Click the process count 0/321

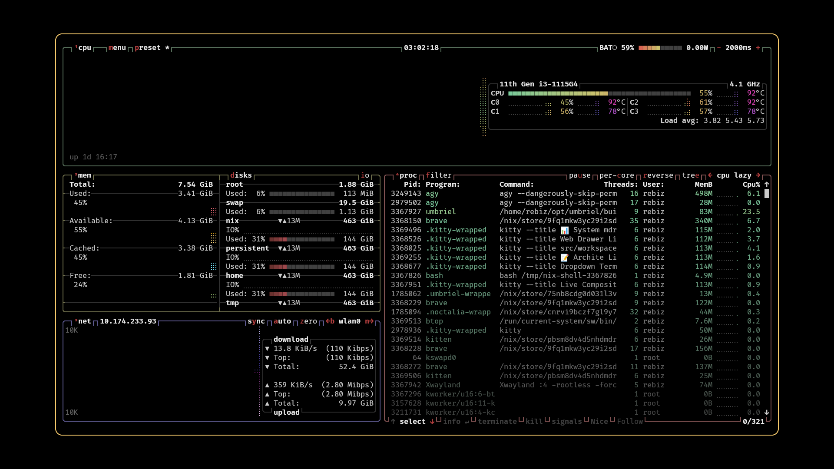pos(754,422)
